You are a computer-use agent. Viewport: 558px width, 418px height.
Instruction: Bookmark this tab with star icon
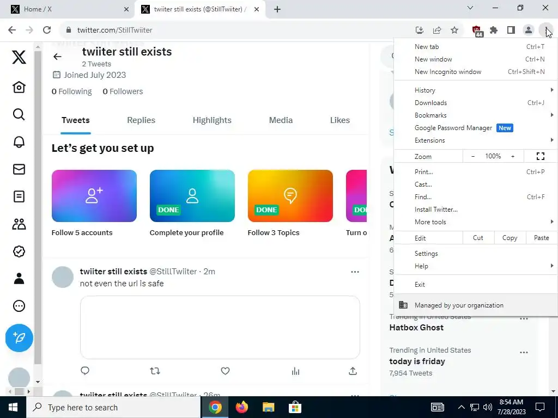coord(454,30)
